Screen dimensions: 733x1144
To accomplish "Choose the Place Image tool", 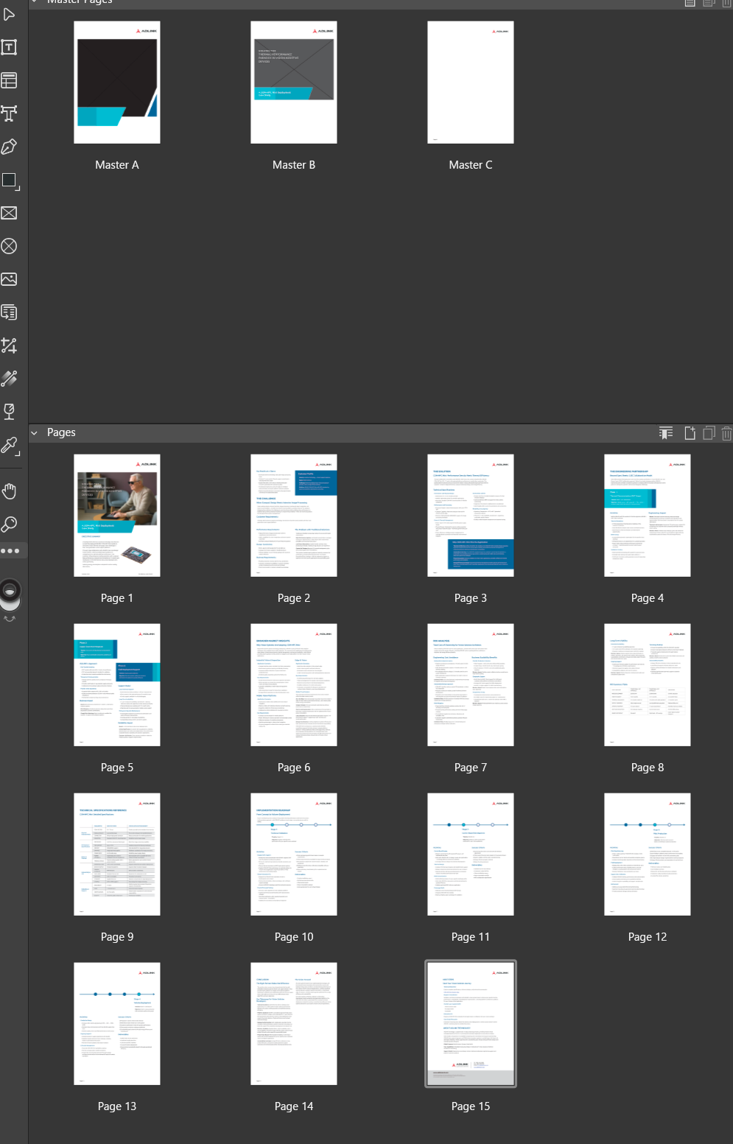I will tap(10, 279).
